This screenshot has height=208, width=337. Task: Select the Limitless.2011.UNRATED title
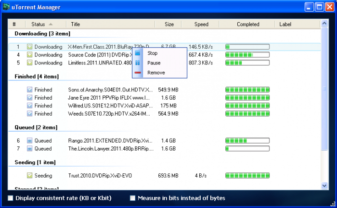click(100, 63)
